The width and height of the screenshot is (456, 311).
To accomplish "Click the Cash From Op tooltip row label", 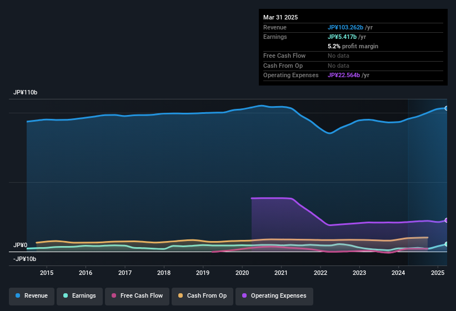I will (283, 66).
